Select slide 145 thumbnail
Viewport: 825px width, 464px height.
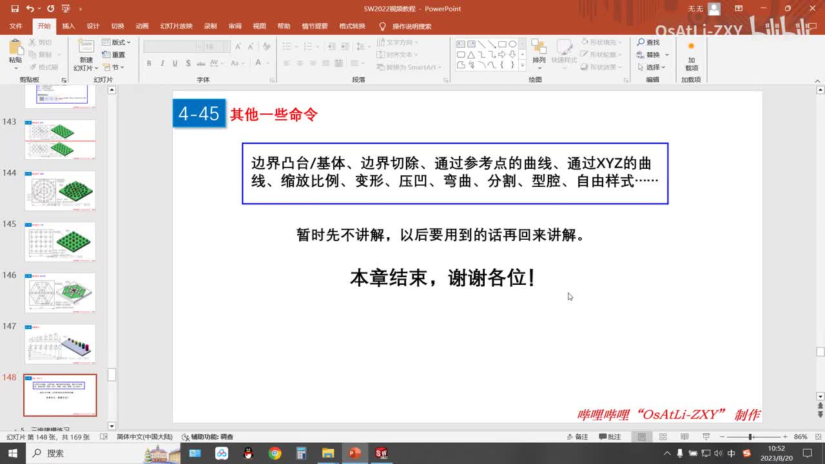[x=60, y=242]
